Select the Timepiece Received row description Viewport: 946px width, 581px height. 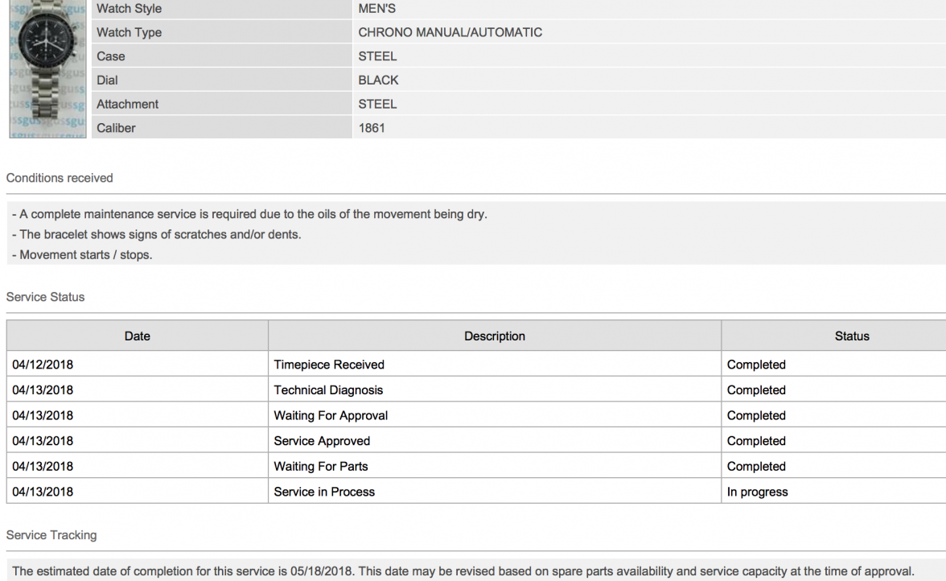[x=329, y=365]
